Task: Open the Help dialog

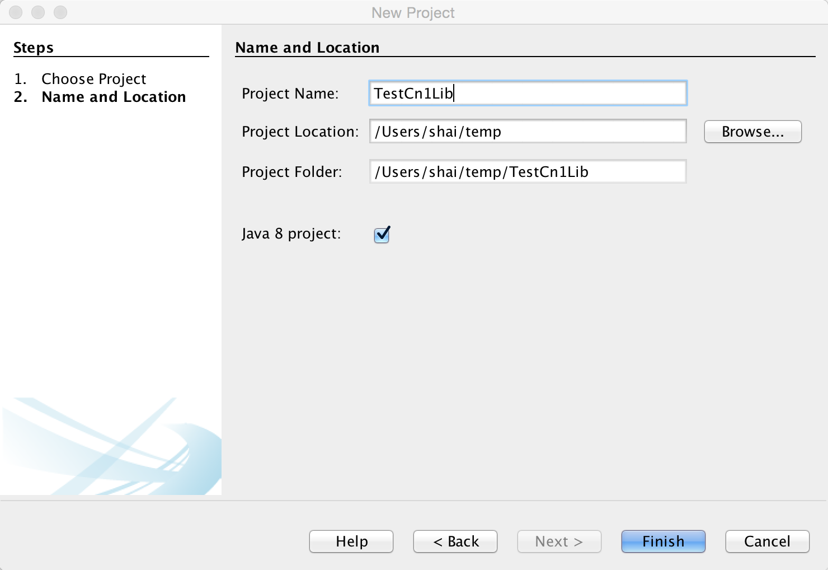Action: 351,541
